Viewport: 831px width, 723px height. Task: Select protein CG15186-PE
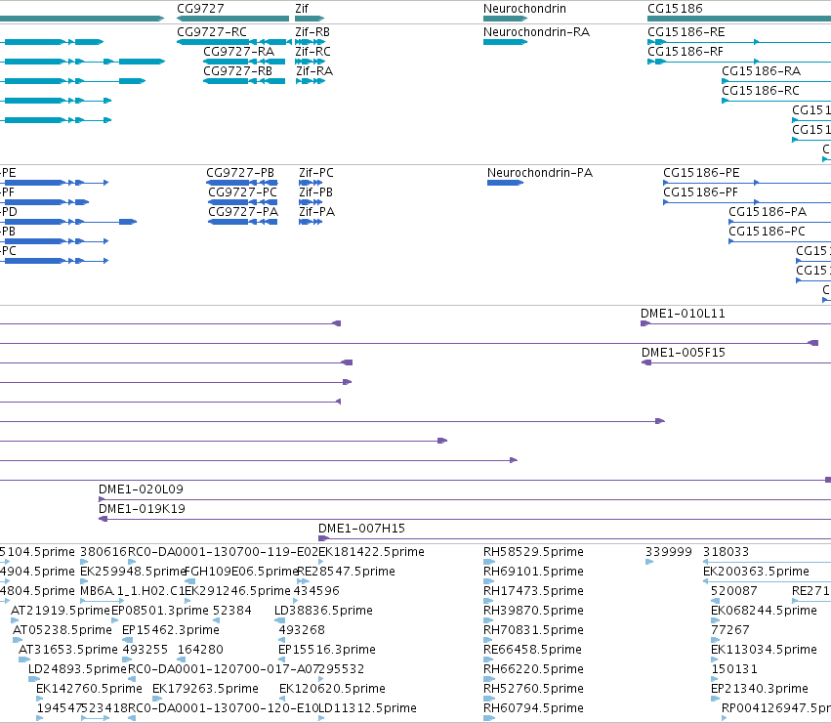701,173
